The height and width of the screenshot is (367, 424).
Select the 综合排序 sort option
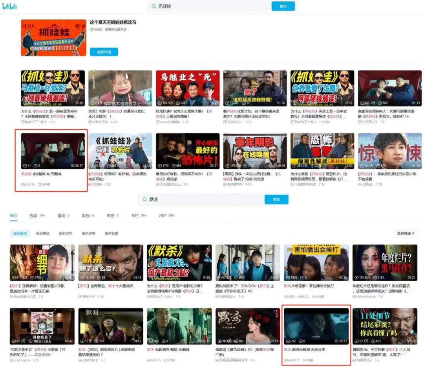[x=20, y=233]
